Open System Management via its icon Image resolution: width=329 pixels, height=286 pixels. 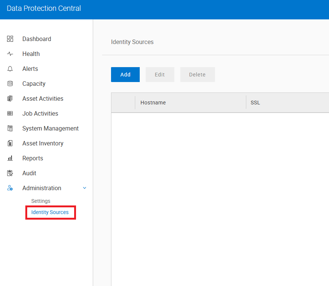coord(10,128)
